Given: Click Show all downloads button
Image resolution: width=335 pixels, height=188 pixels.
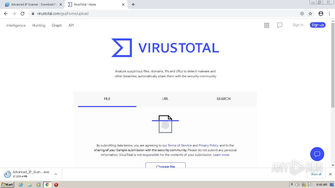Looking at the screenshot, I should coord(316,174).
